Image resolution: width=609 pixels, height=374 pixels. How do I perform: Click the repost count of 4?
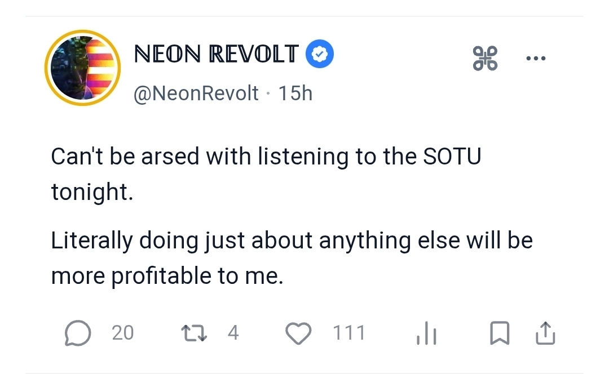click(x=233, y=333)
